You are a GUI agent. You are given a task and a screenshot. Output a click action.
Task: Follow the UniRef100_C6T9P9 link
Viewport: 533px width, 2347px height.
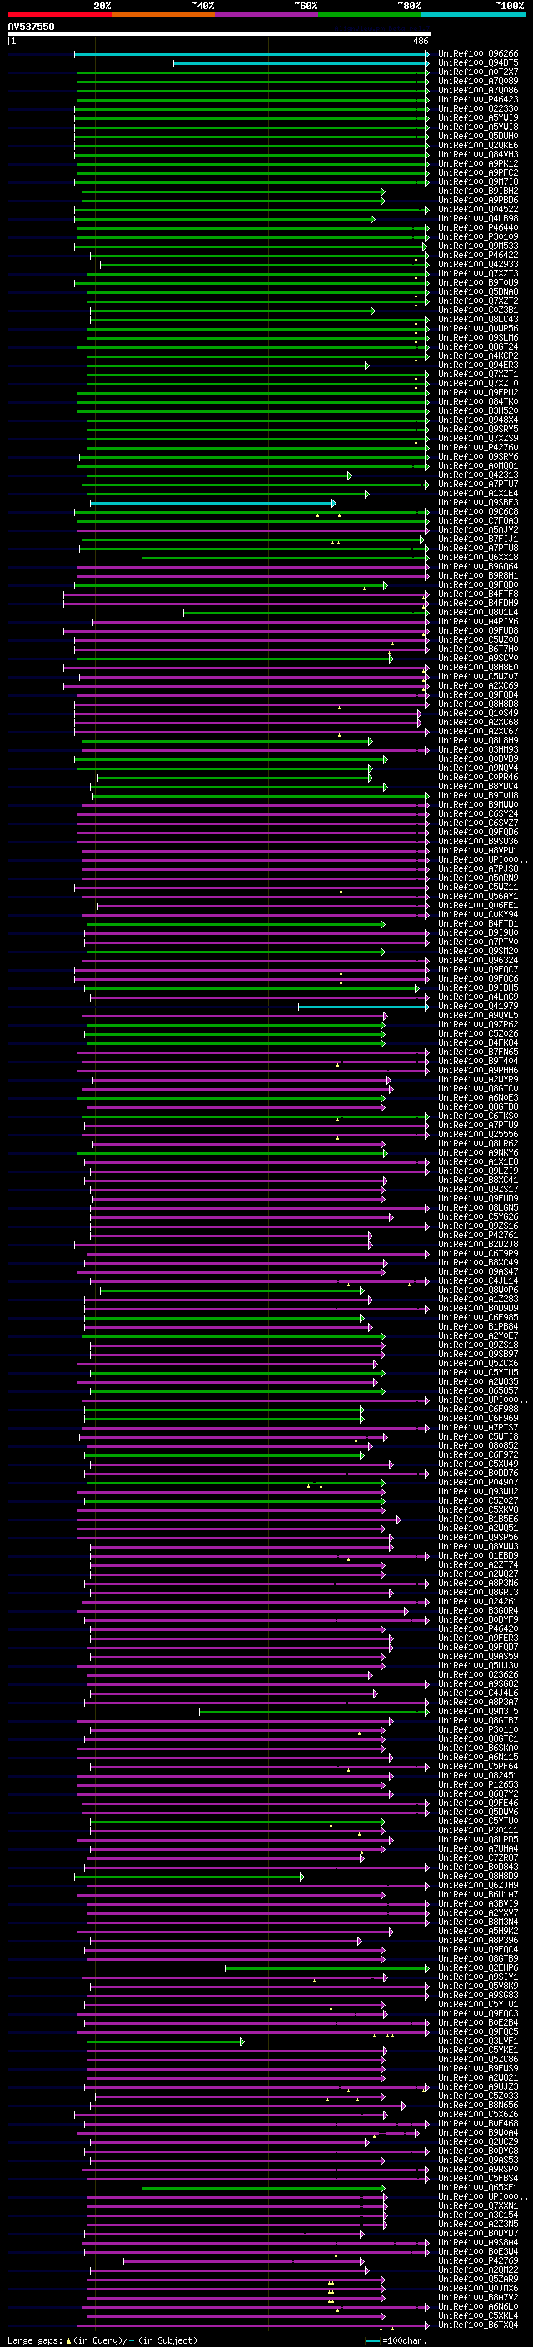click(478, 1254)
